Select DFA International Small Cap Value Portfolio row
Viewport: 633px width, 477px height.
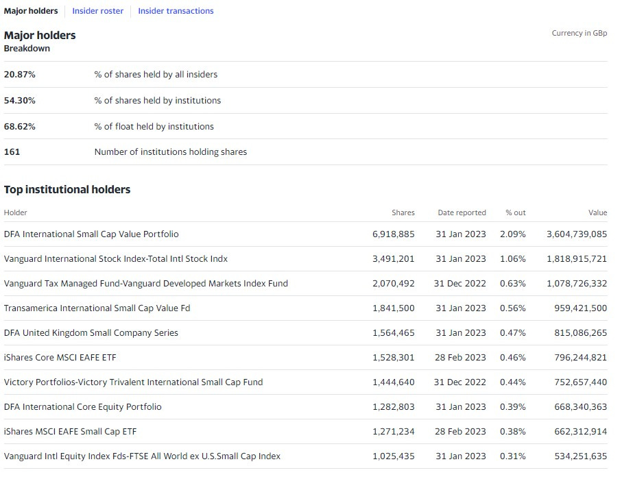point(306,234)
